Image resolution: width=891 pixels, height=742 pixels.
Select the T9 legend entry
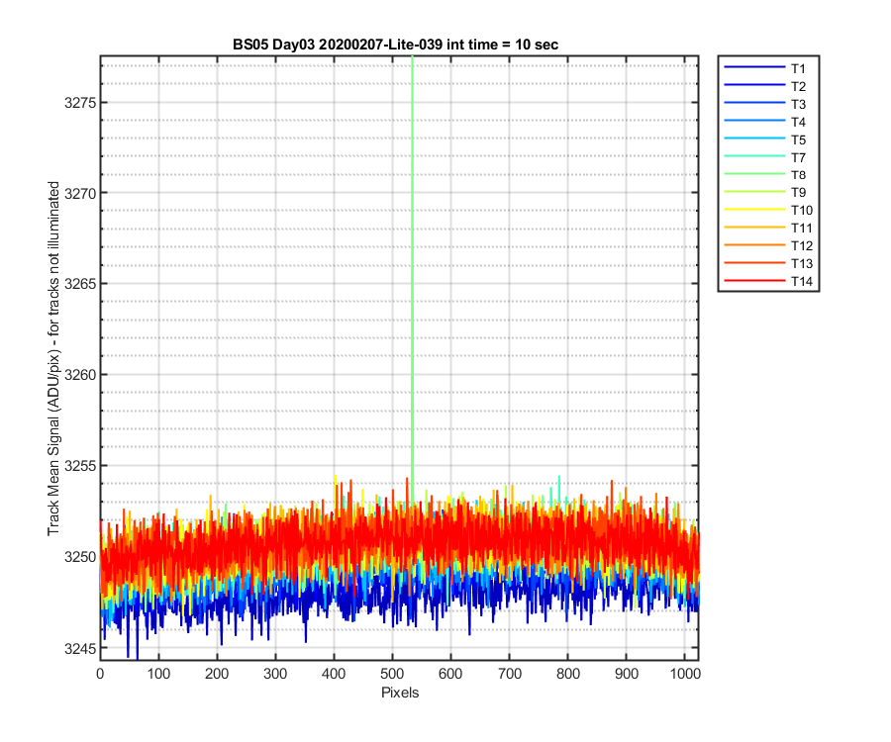tap(765, 193)
